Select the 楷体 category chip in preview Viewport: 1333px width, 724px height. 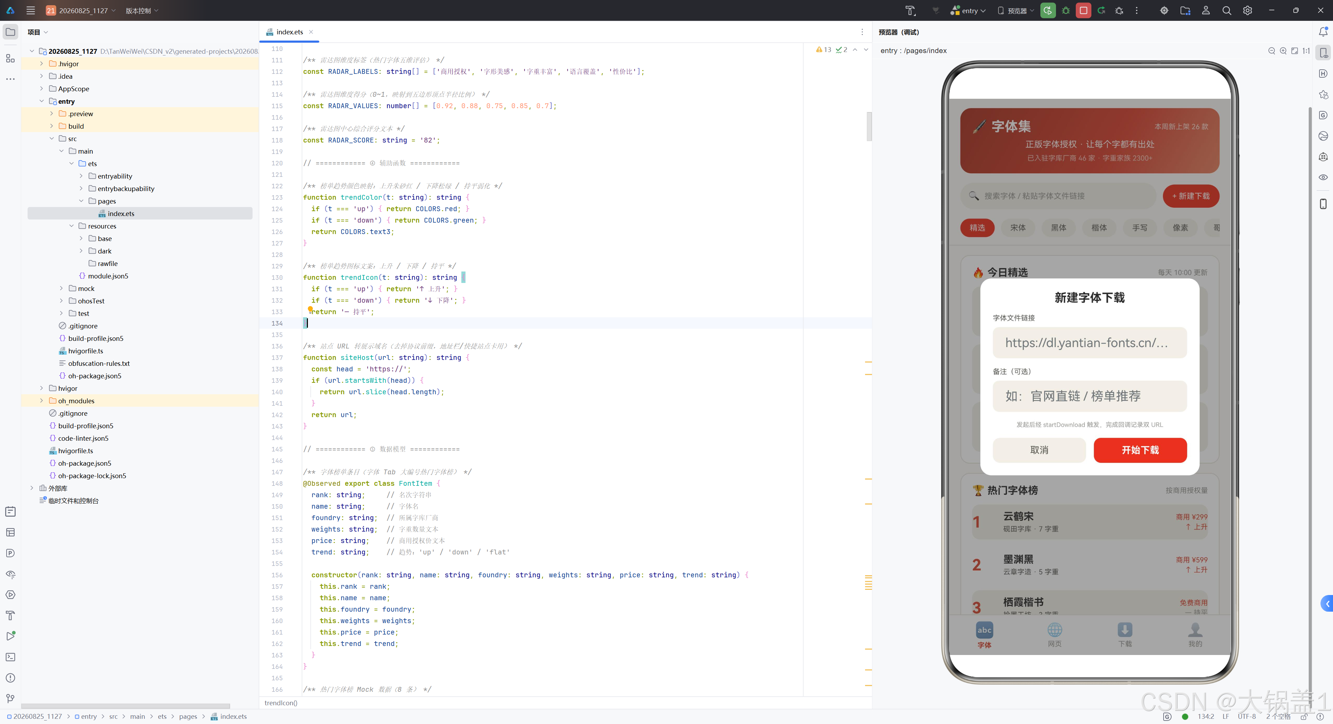tap(1099, 228)
